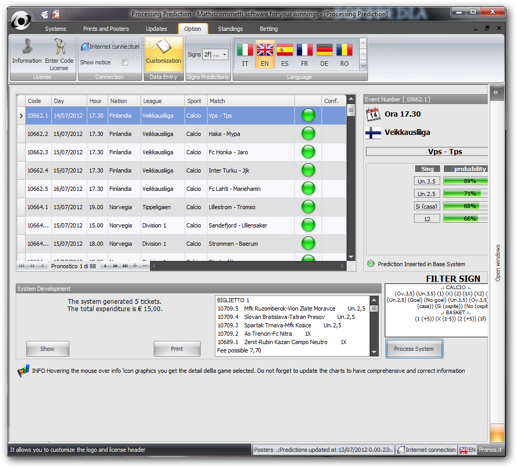This screenshot has width=517, height=468.
Task: Click the green status light for Vps - Tps
Action: 308,116
